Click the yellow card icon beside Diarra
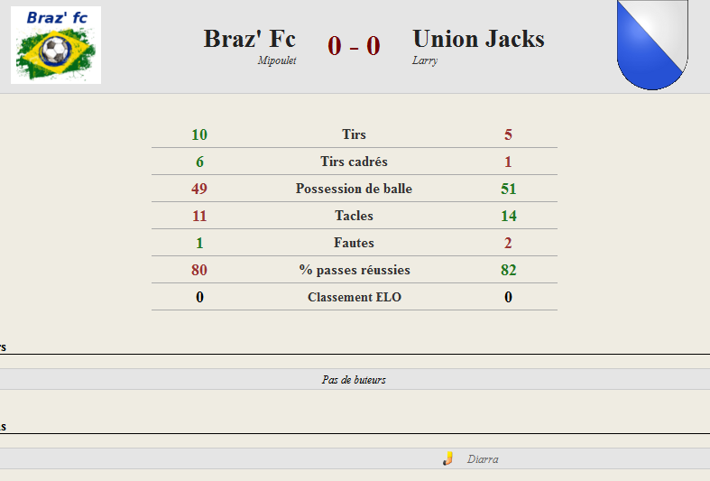Image resolution: width=710 pixels, height=481 pixels. 447,458
